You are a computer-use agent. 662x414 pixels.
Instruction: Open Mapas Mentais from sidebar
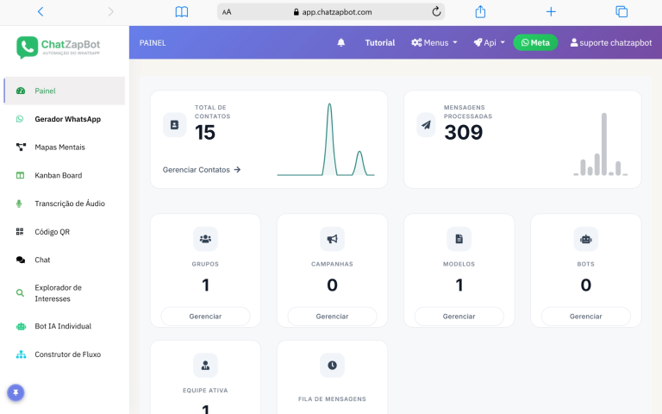point(59,147)
